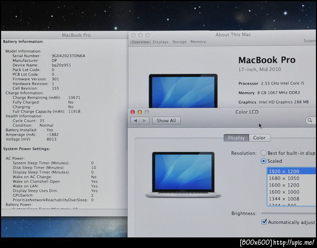The width and height of the screenshot is (317, 248).
Task: Select the Scaled resolution radio button
Action: tap(264, 161)
